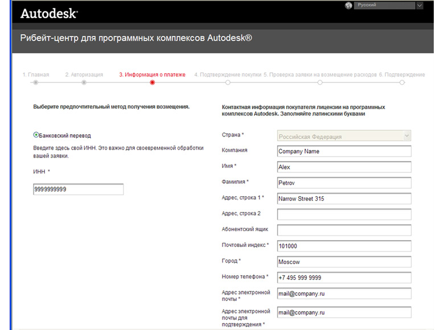Click the email confirmation field
444x330 pixels.
point(344,312)
